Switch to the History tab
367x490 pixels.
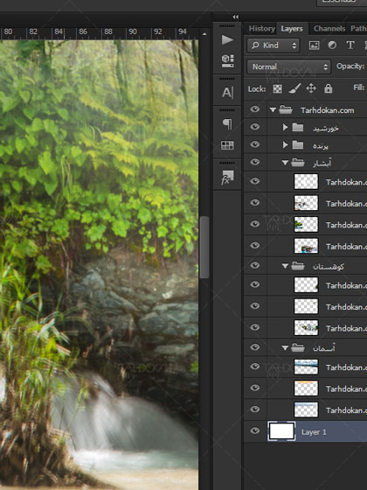tap(261, 29)
